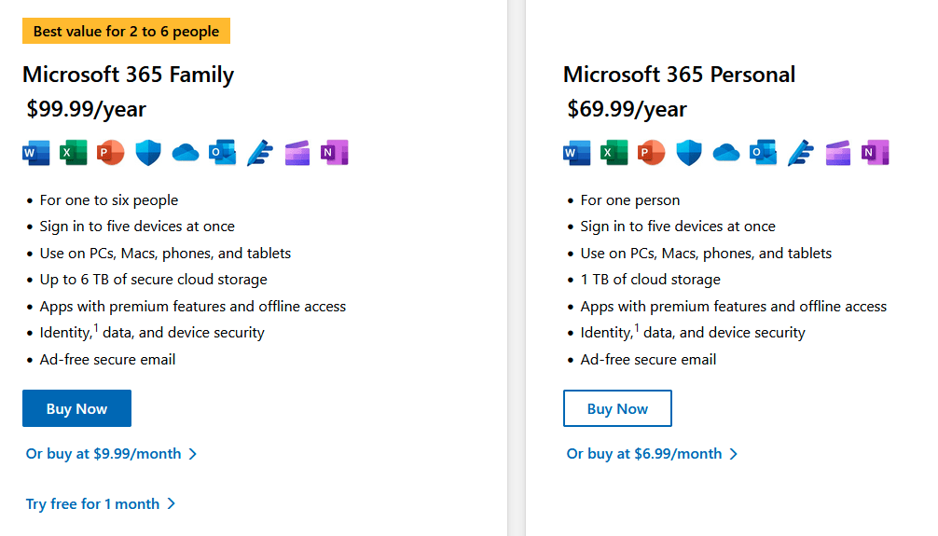Click the Outlook icon under Microsoft 365 Family
This screenshot has width=938, height=536.
[x=223, y=153]
